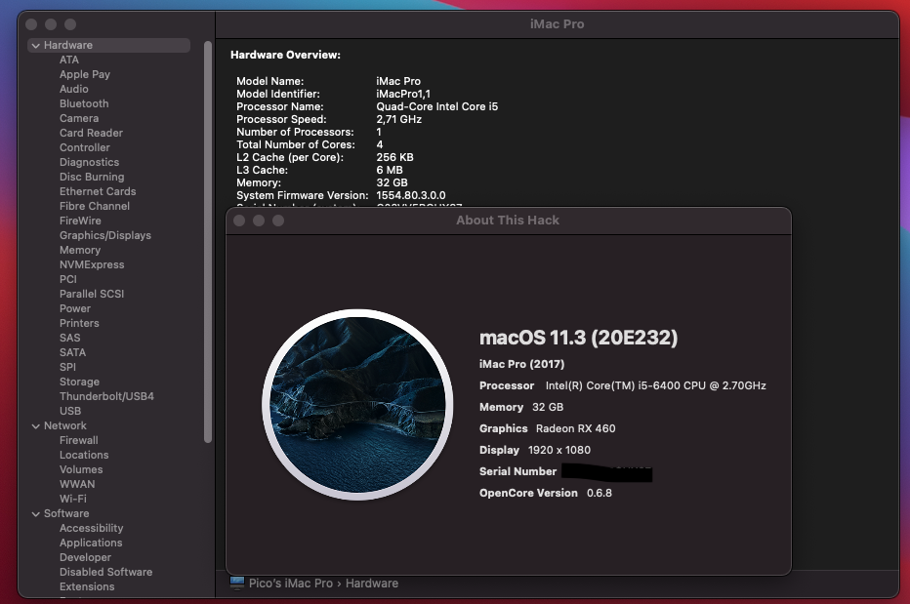This screenshot has width=910, height=604.
Task: Open Thunderbolt/USB4 information
Action: point(106,396)
